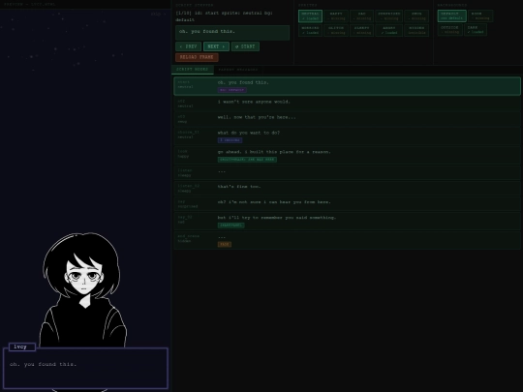This screenshot has height=392, width=523.
Task: Select the SURPRISED sprite
Action: point(388,16)
